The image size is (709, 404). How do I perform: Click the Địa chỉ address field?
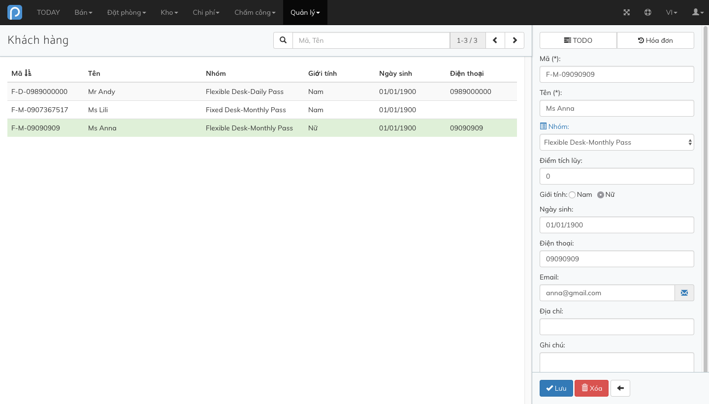(x=617, y=327)
